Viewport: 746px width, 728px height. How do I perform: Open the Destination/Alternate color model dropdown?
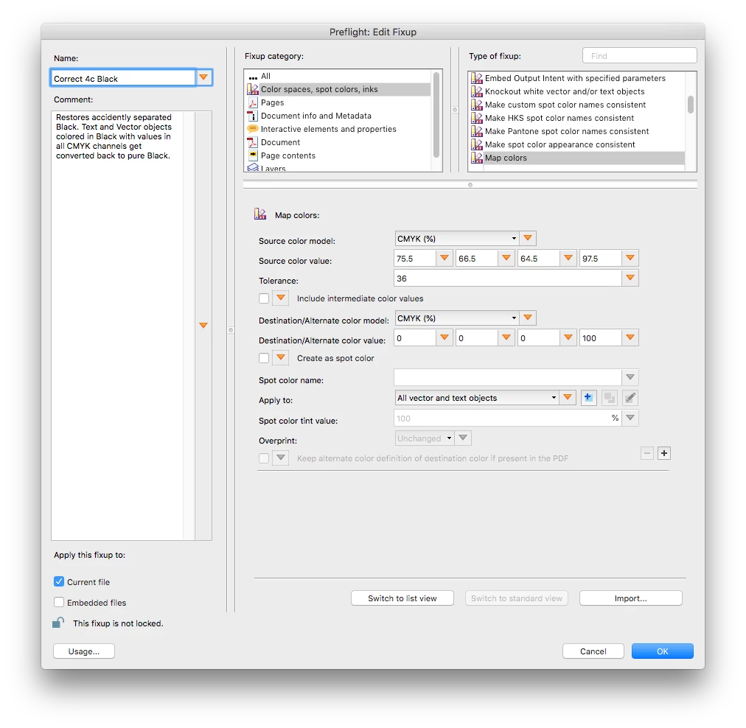457,318
